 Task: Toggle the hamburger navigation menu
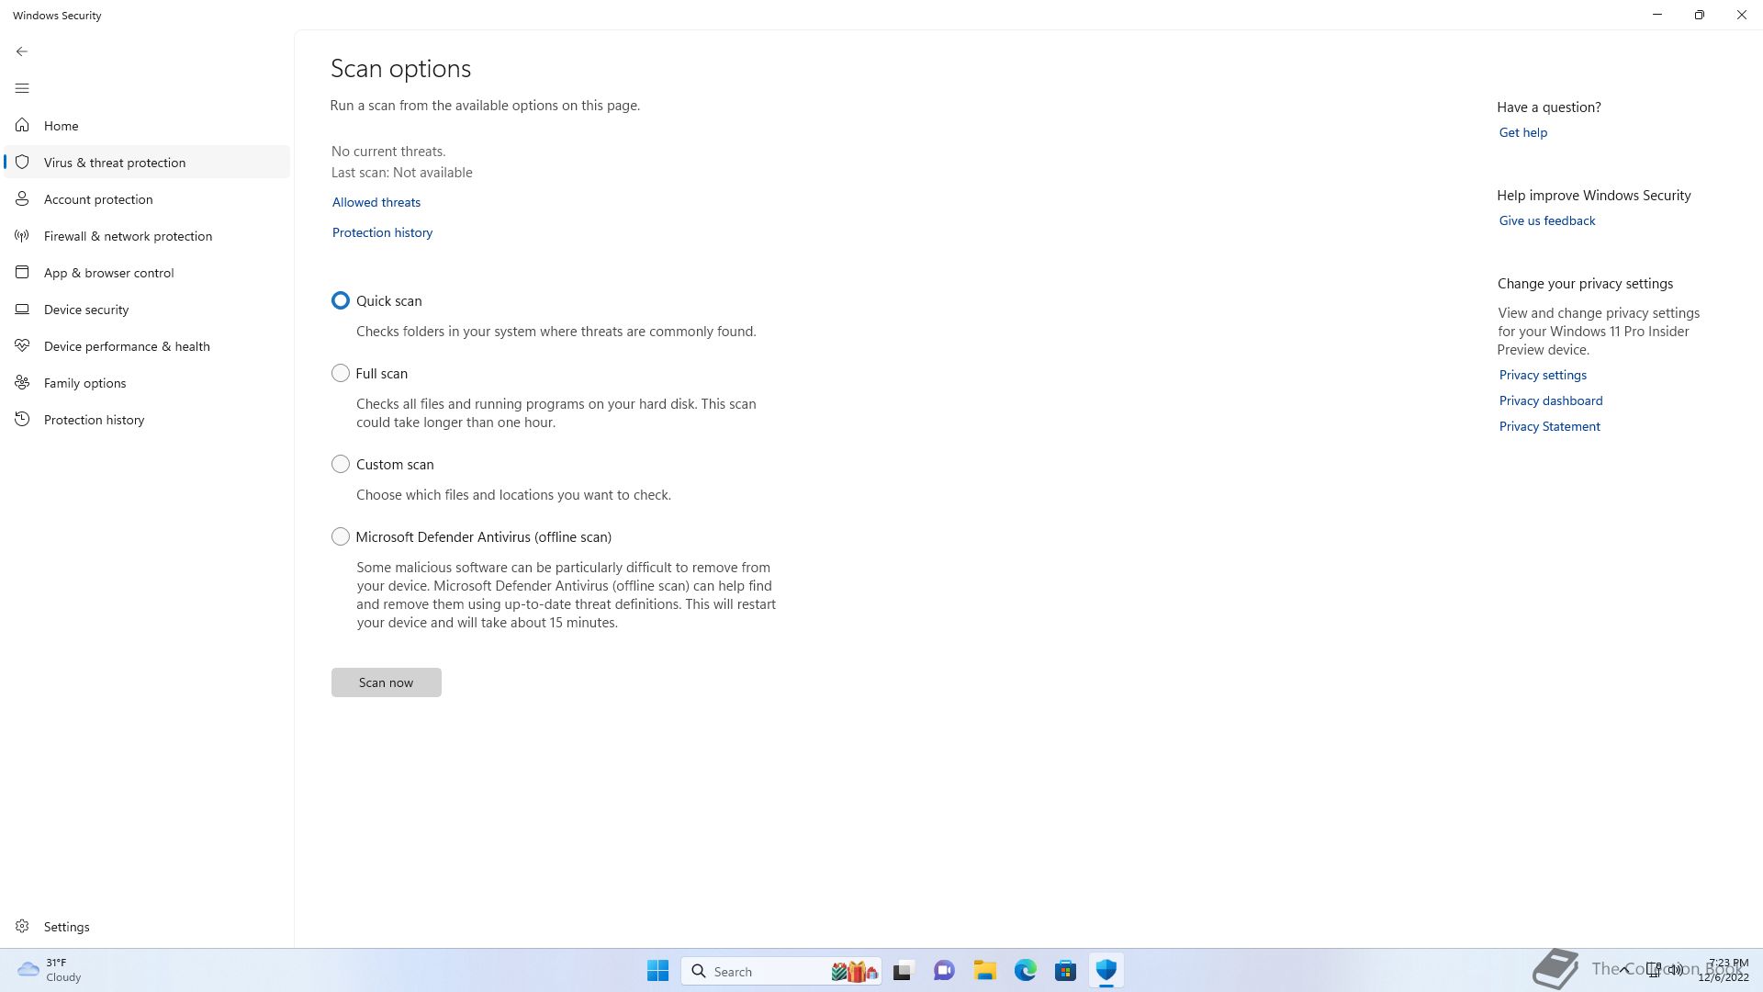[22, 88]
